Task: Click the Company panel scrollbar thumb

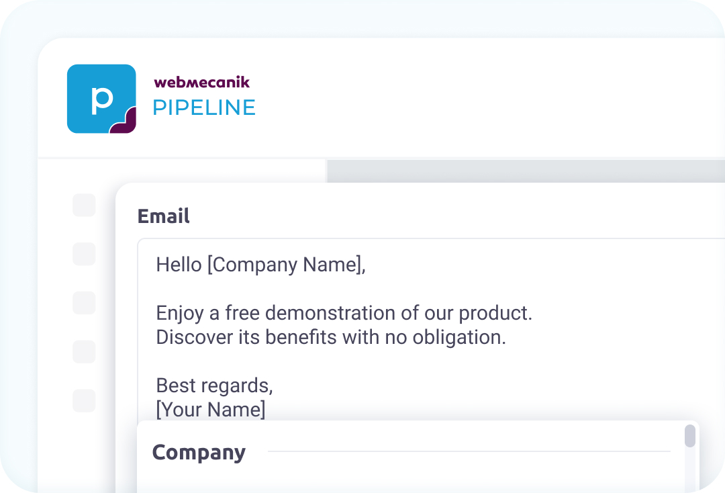Action: point(690,436)
